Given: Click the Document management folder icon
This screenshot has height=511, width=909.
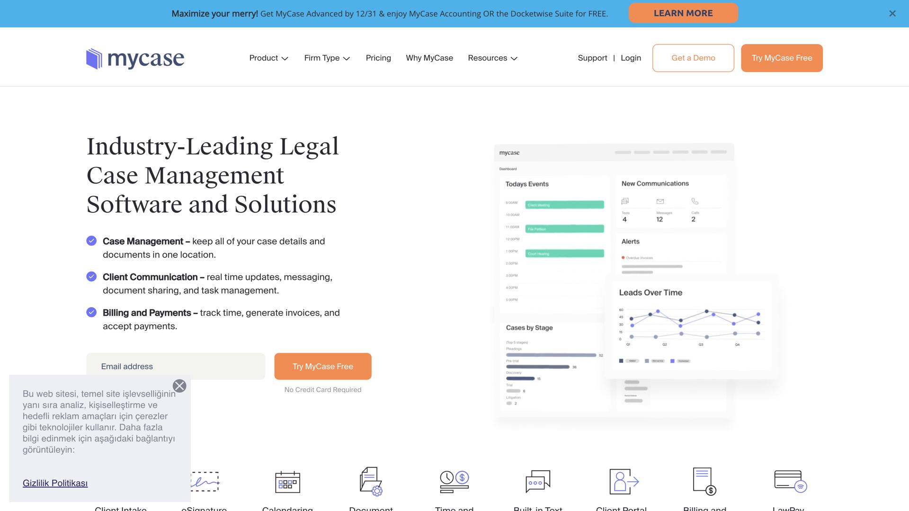Looking at the screenshot, I should pos(371,482).
